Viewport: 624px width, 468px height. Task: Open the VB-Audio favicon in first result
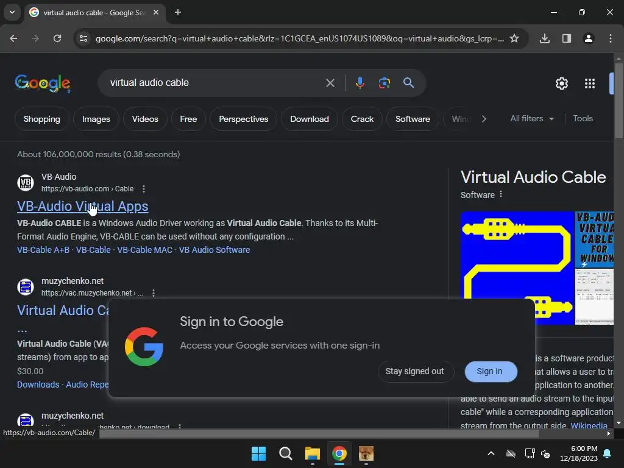coord(26,183)
